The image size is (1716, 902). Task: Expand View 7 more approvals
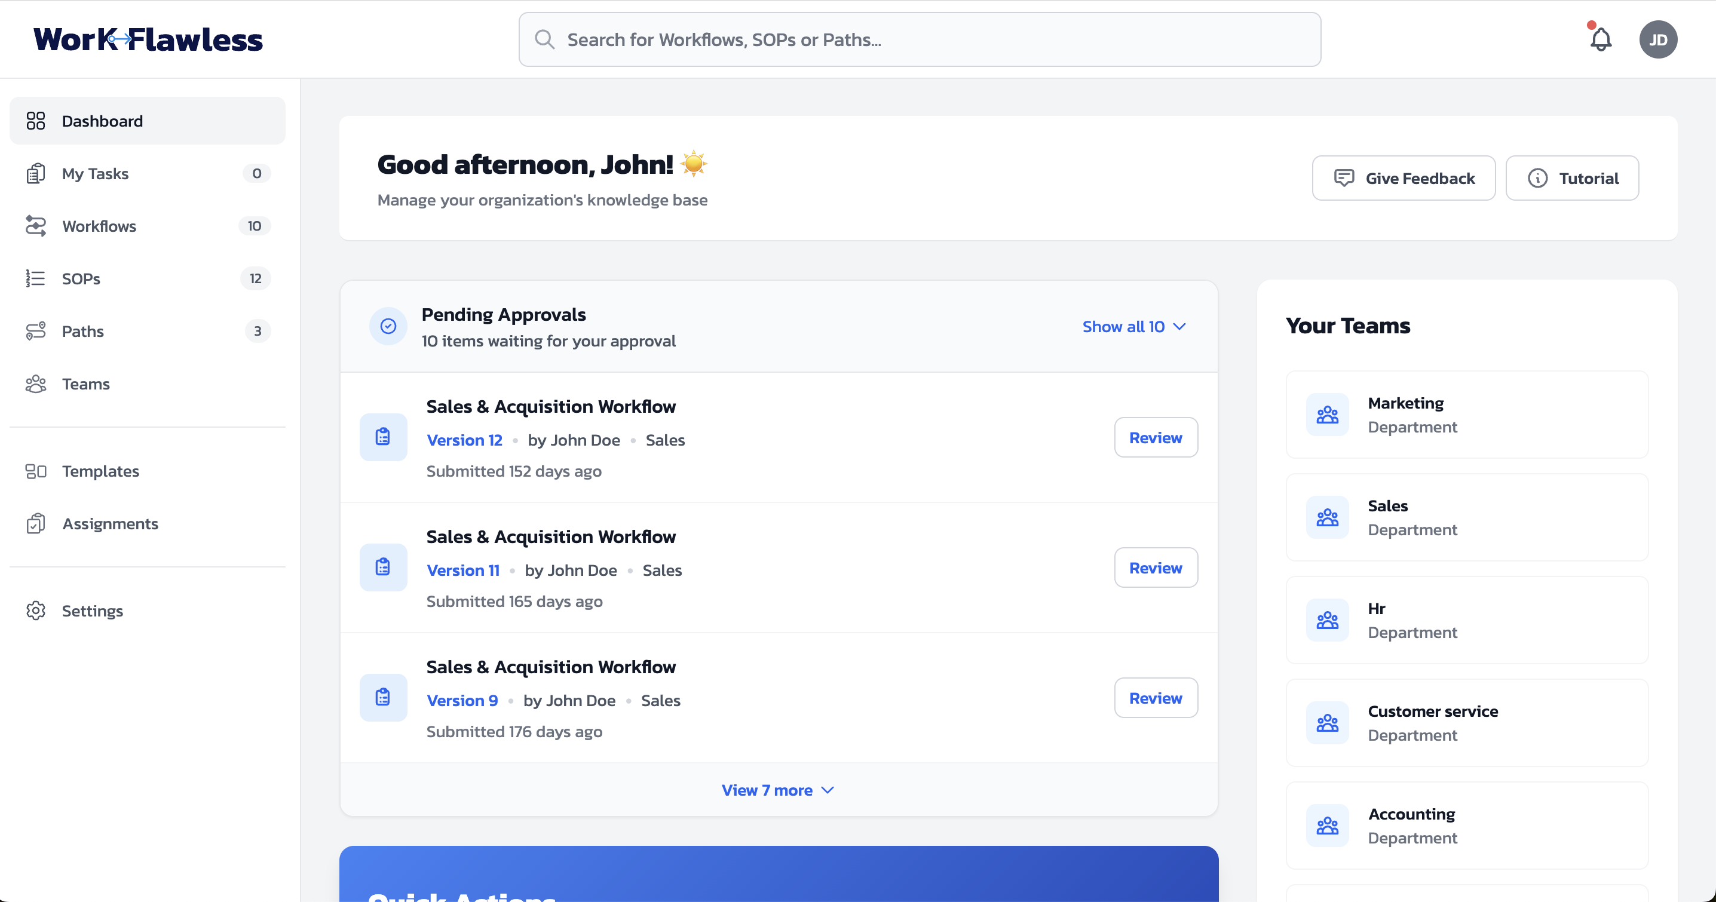(777, 790)
